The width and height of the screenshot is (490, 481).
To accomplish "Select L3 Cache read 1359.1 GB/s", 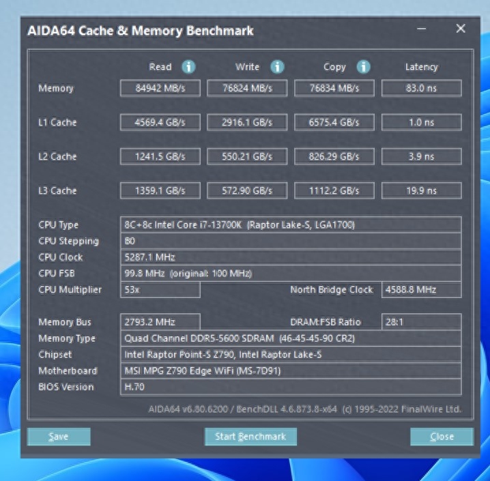I will pyautogui.click(x=160, y=190).
